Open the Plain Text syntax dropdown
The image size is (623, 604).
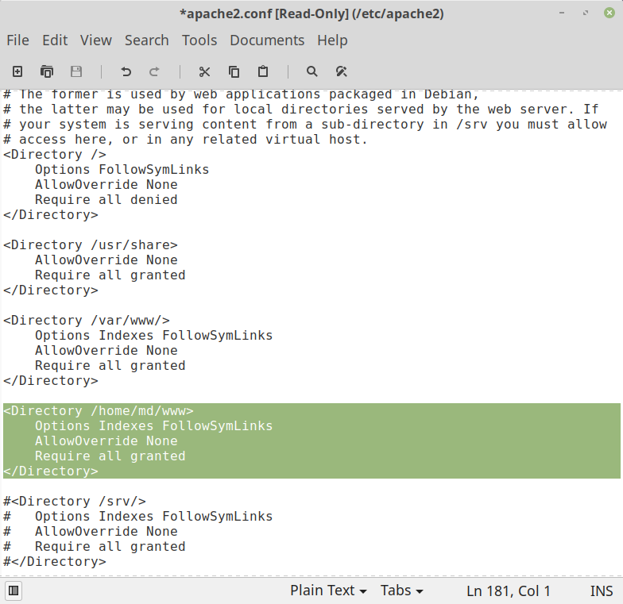[x=328, y=591]
